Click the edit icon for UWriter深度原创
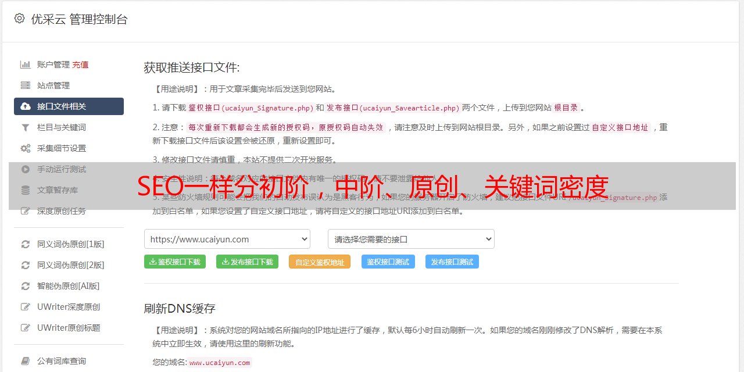Screen dimensions: 744x372 [x=26, y=307]
